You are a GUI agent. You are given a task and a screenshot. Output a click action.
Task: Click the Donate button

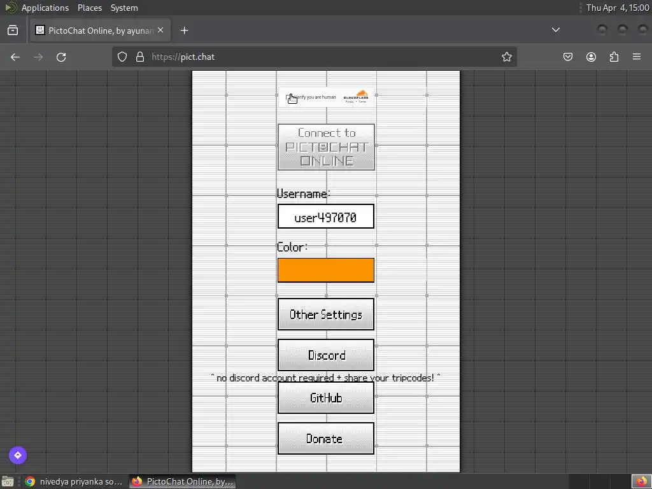(326, 439)
